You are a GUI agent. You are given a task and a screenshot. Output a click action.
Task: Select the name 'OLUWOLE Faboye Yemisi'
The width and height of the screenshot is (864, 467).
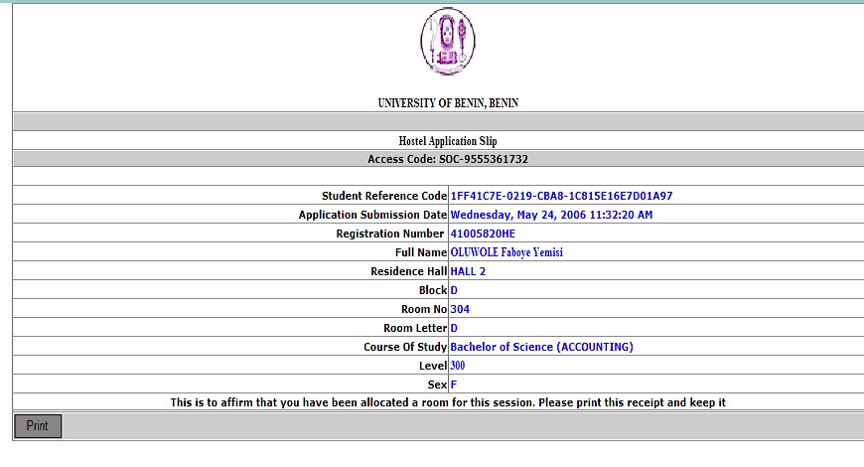pyautogui.click(x=506, y=252)
